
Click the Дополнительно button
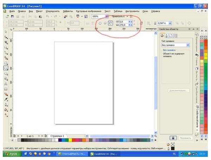click(x=179, y=91)
